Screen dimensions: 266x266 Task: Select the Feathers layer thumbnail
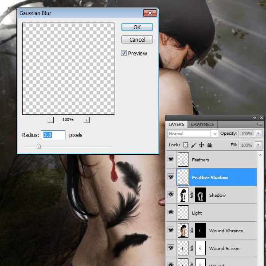[183, 159]
